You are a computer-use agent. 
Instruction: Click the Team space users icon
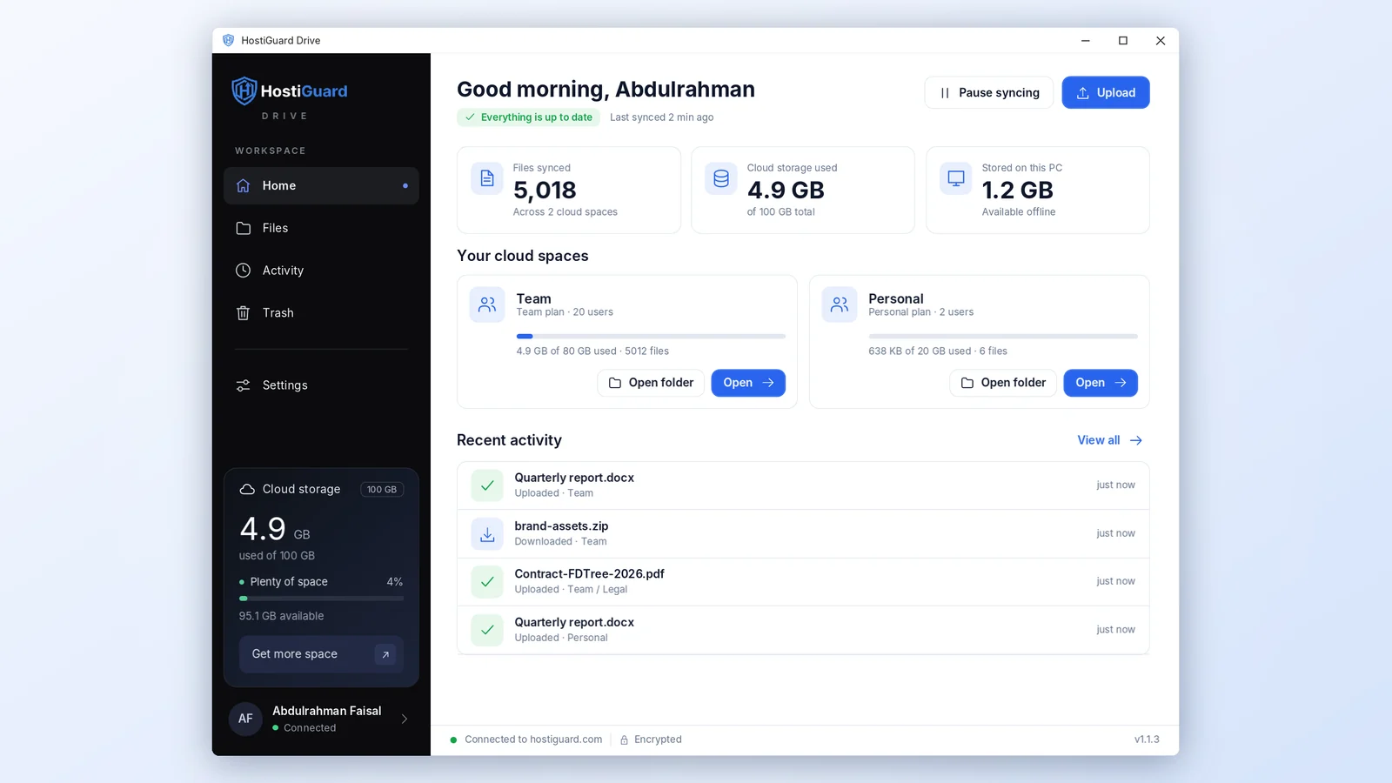487,304
